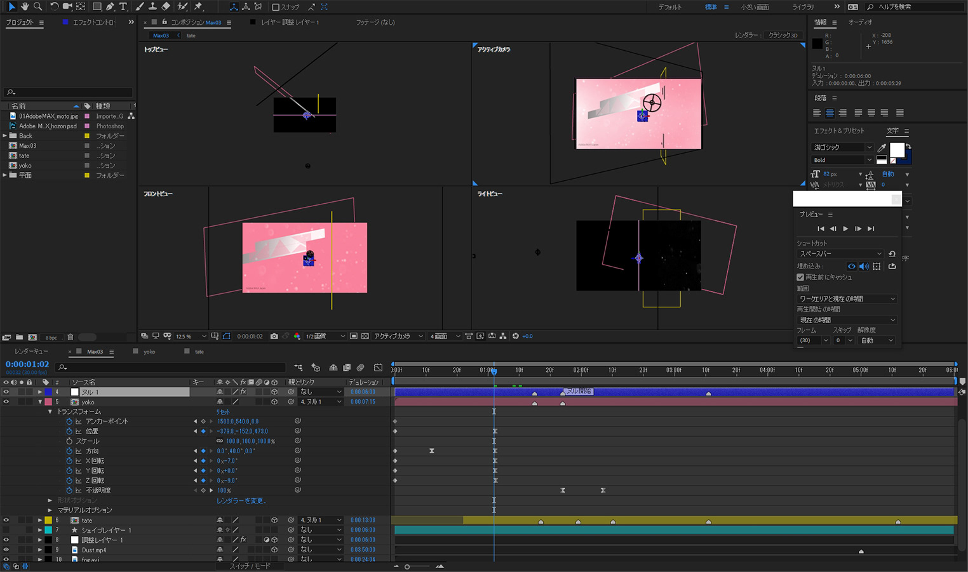968x572 pixels.
Task: Select the Horizontal Type tool
Action: [x=123, y=6]
